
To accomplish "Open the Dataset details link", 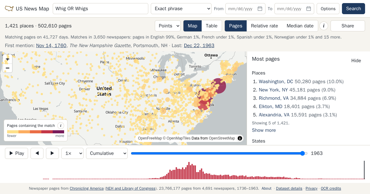I will 289,188.
